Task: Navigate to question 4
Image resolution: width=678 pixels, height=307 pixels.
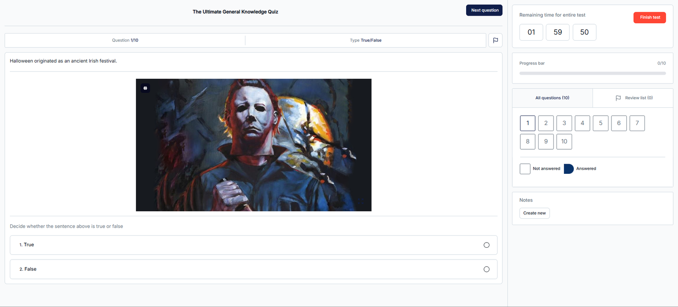Action: pos(582,123)
